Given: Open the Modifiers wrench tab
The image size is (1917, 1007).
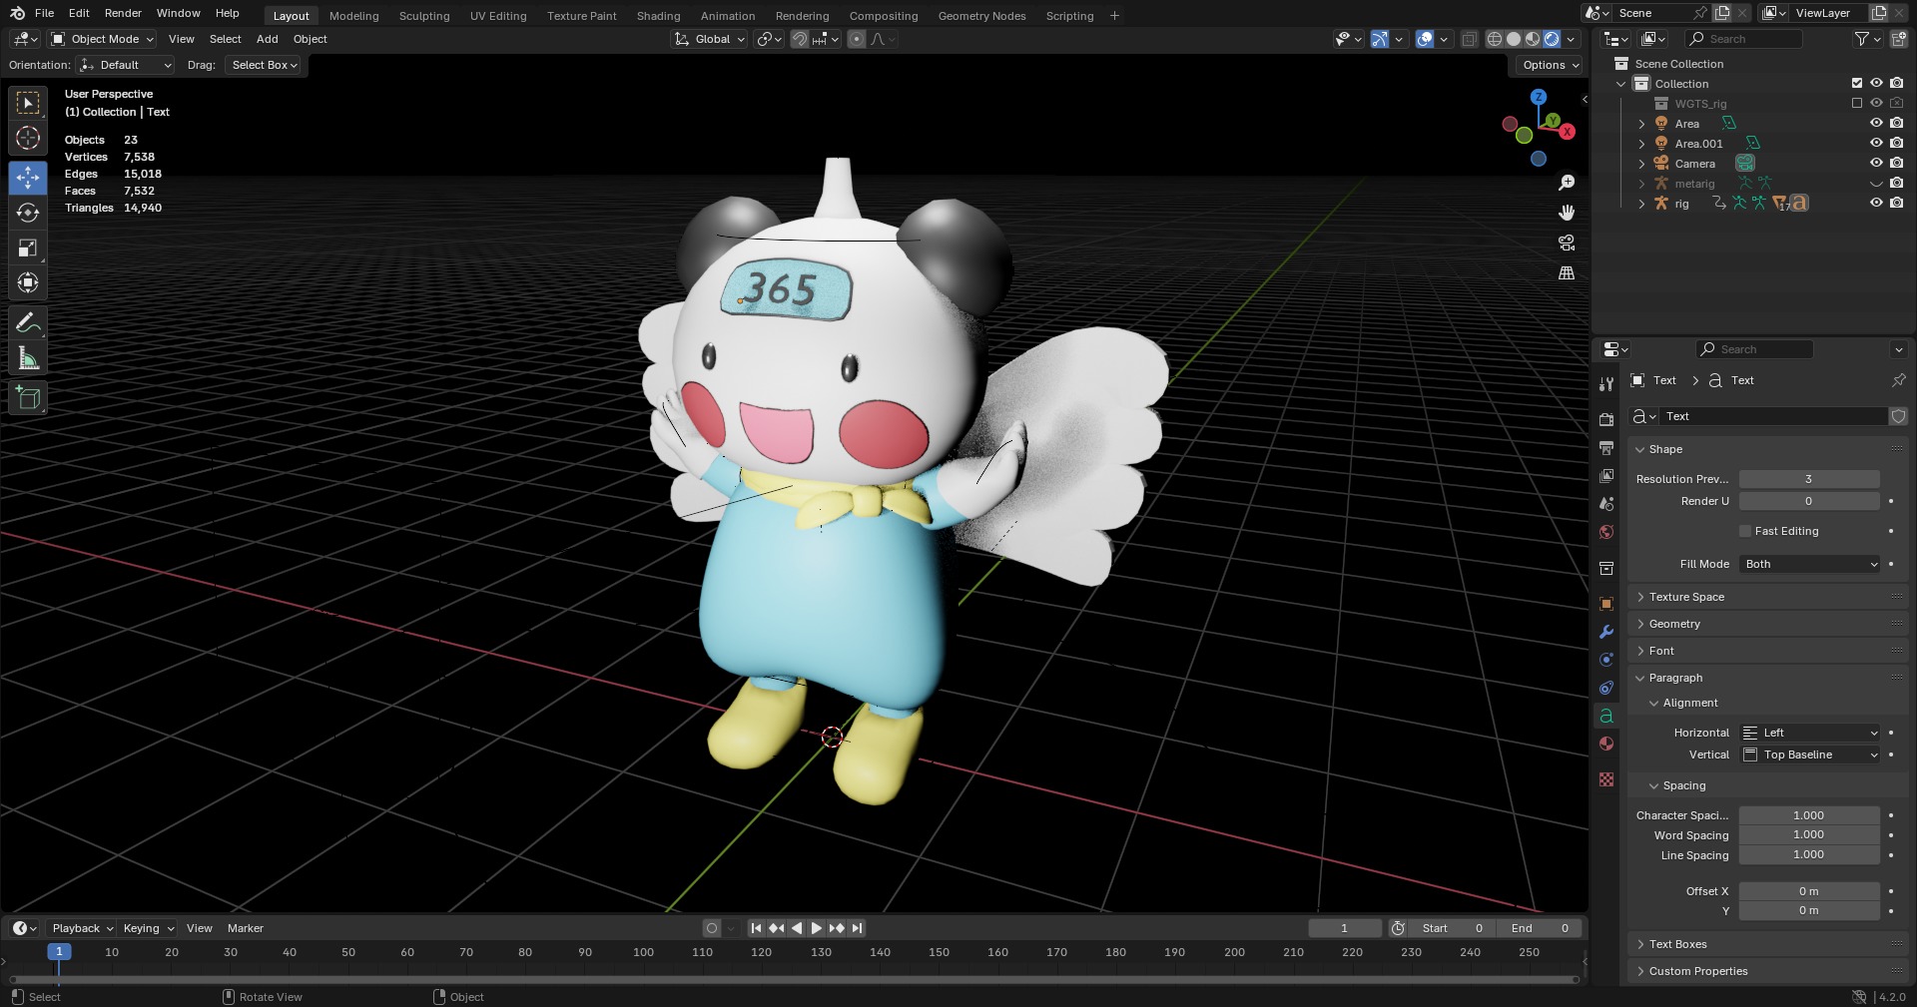Looking at the screenshot, I should pos(1606,632).
